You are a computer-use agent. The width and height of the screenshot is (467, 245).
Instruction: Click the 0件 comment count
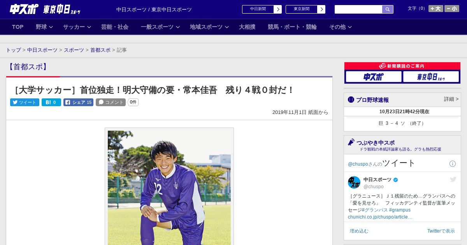tap(133, 102)
